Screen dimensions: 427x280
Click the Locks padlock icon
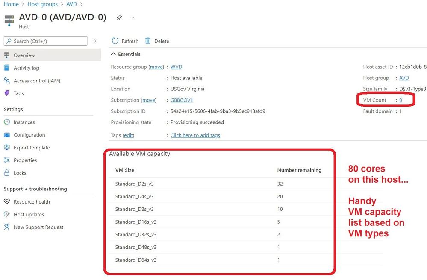[x=7, y=172]
